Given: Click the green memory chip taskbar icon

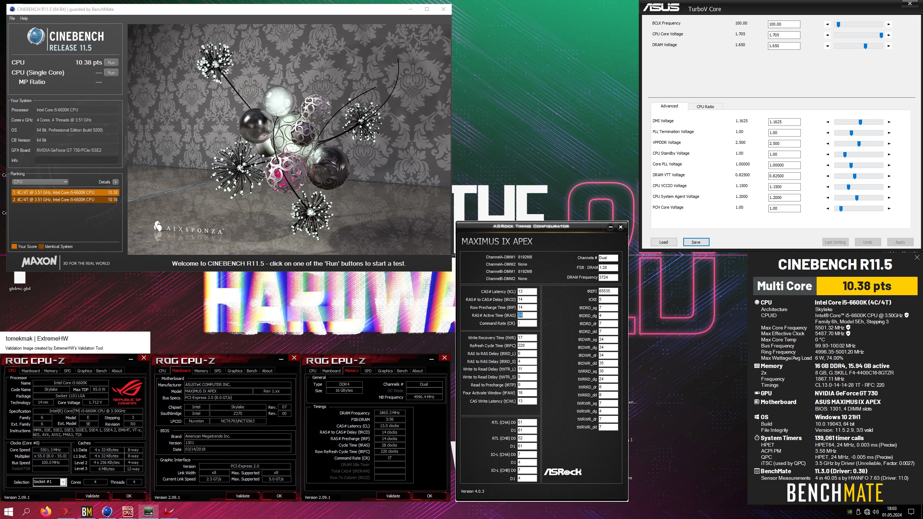Looking at the screenshot, I should [x=149, y=511].
